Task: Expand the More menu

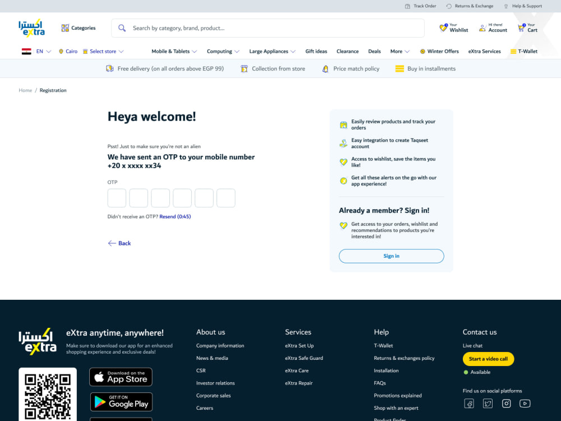Action: (x=399, y=52)
